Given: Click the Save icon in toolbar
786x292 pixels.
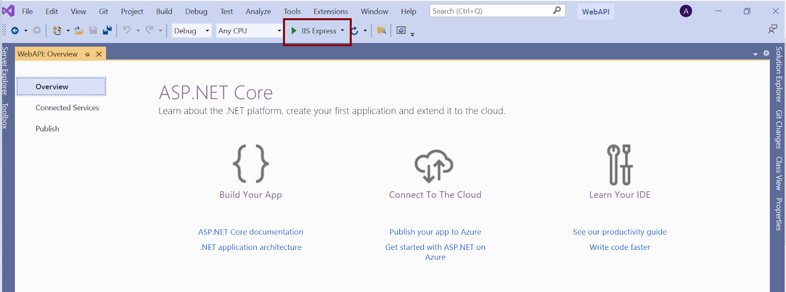Looking at the screenshot, I should coord(93,30).
